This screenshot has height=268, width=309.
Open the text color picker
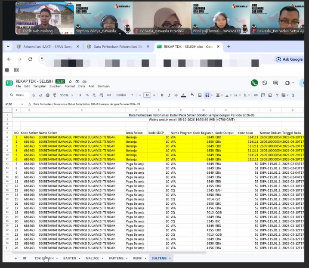click(x=183, y=95)
